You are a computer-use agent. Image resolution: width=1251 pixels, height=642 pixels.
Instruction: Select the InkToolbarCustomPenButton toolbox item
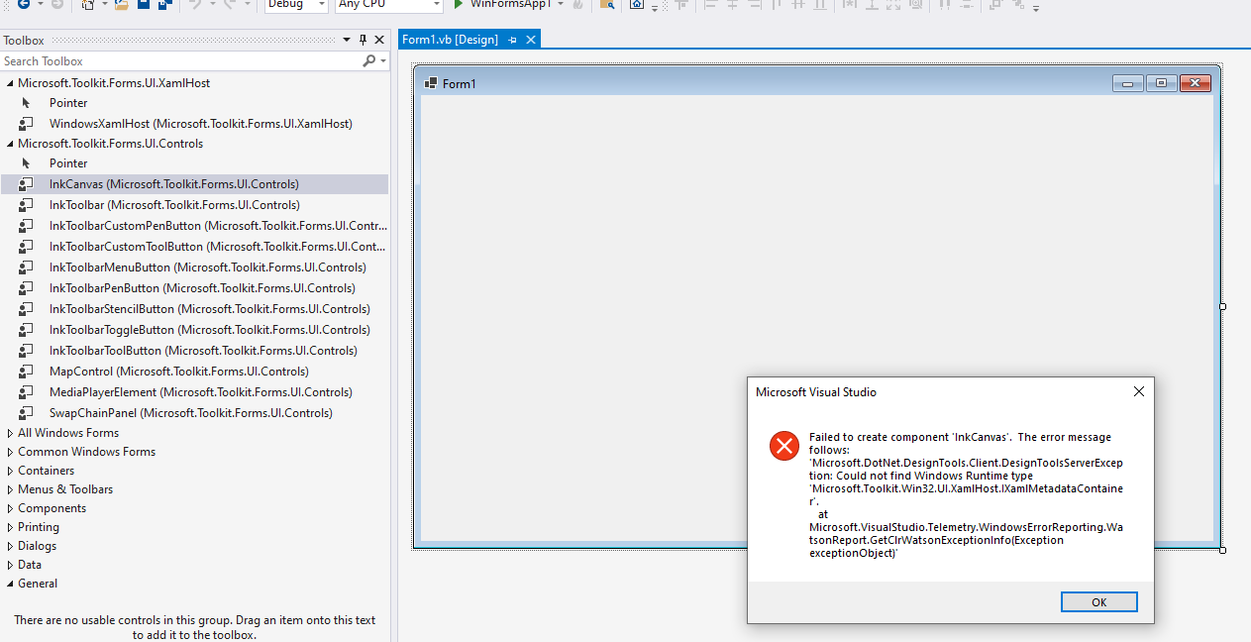[194, 226]
